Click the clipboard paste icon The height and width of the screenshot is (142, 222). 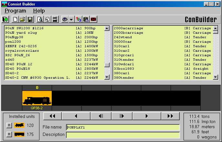(x=86, y=19)
